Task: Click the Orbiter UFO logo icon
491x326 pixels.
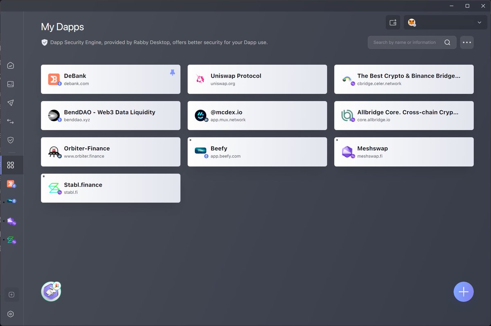Action: click(54, 152)
